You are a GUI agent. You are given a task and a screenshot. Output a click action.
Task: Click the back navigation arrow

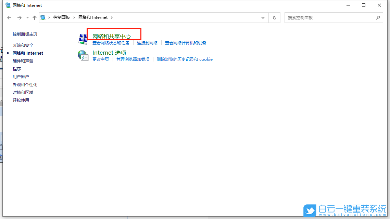click(9, 17)
